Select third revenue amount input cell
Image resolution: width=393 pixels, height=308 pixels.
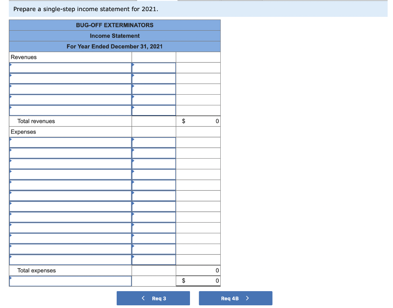154,89
